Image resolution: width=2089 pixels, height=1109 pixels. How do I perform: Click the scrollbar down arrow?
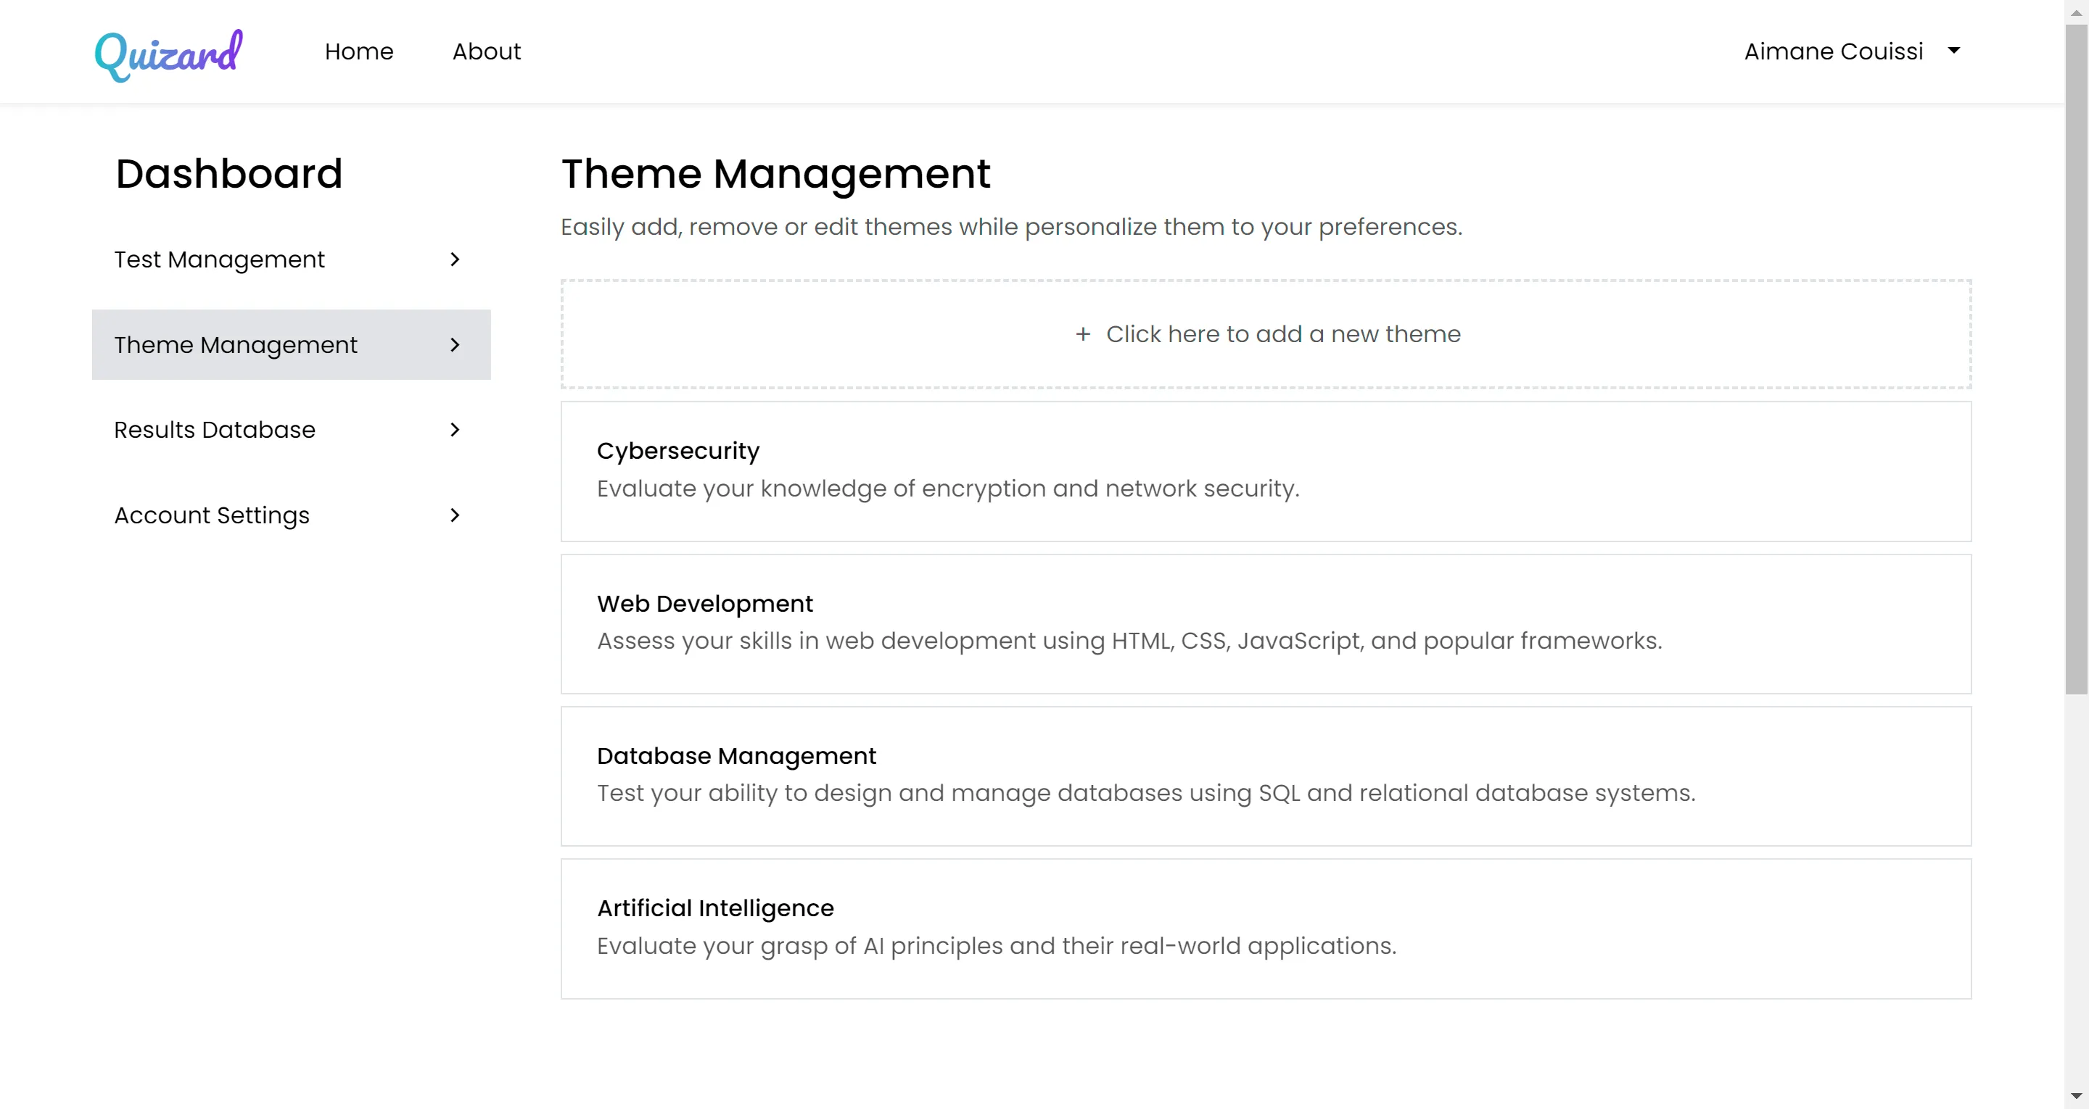click(2076, 1097)
